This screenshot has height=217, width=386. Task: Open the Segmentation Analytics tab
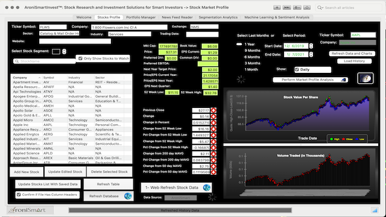point(218,17)
